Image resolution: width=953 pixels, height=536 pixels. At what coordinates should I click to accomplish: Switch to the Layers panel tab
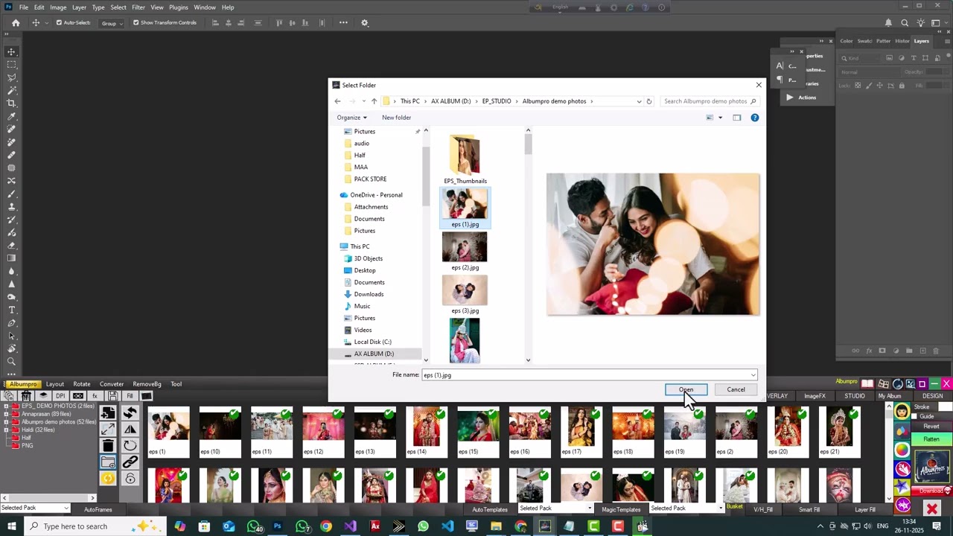coord(922,41)
